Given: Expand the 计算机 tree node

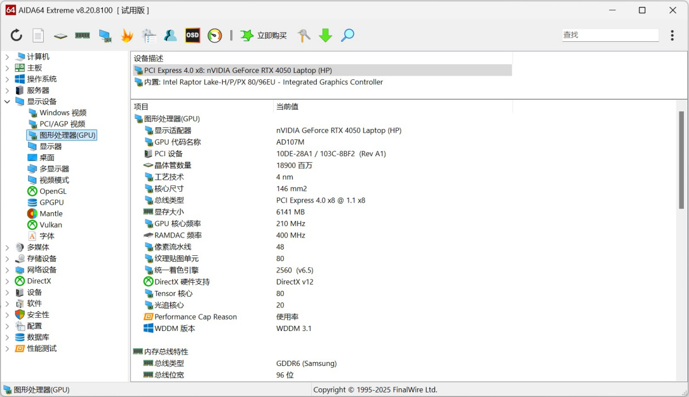Looking at the screenshot, I should 7,57.
